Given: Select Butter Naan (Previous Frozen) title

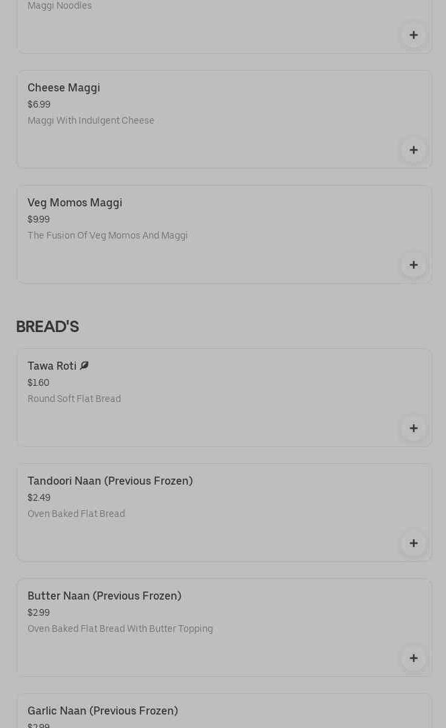Looking at the screenshot, I should (104, 596).
